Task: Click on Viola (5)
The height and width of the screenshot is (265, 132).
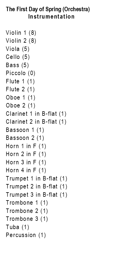Action: 18,49
